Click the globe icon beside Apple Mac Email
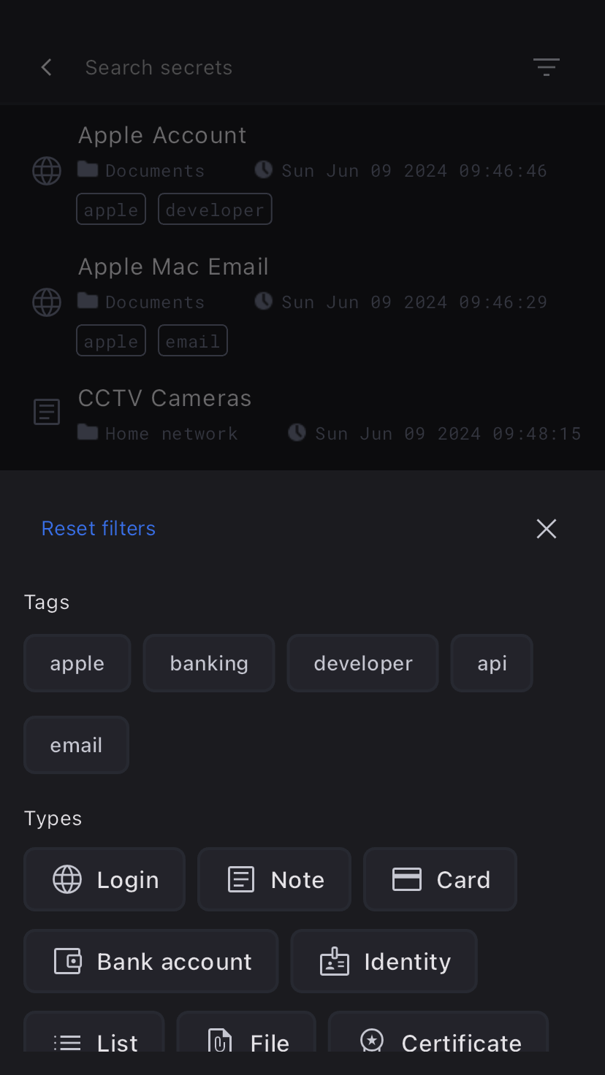Image resolution: width=605 pixels, height=1075 pixels. [x=47, y=302]
